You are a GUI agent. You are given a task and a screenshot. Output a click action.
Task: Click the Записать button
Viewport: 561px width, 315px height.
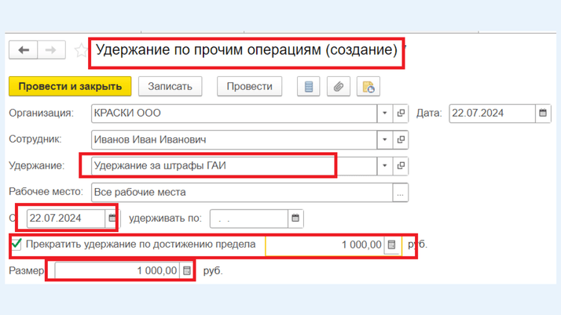coord(170,86)
